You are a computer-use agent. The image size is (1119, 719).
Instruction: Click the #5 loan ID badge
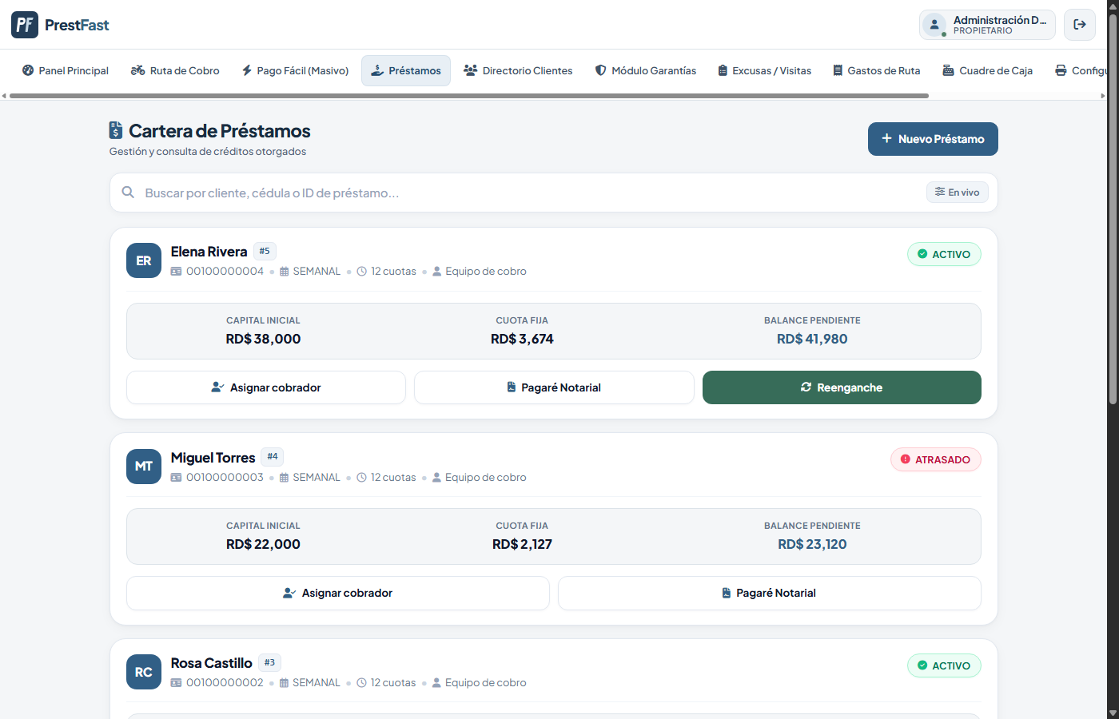pyautogui.click(x=265, y=251)
